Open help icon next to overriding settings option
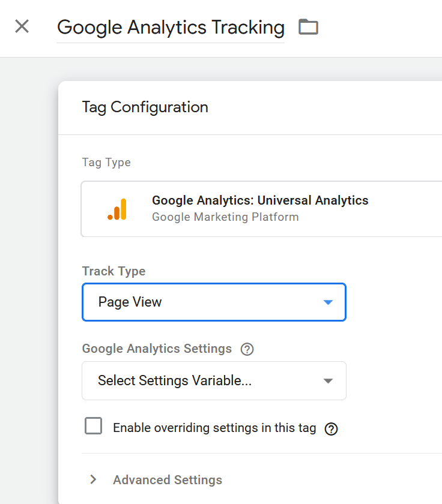Viewport: 442px width, 504px height. 331,429
